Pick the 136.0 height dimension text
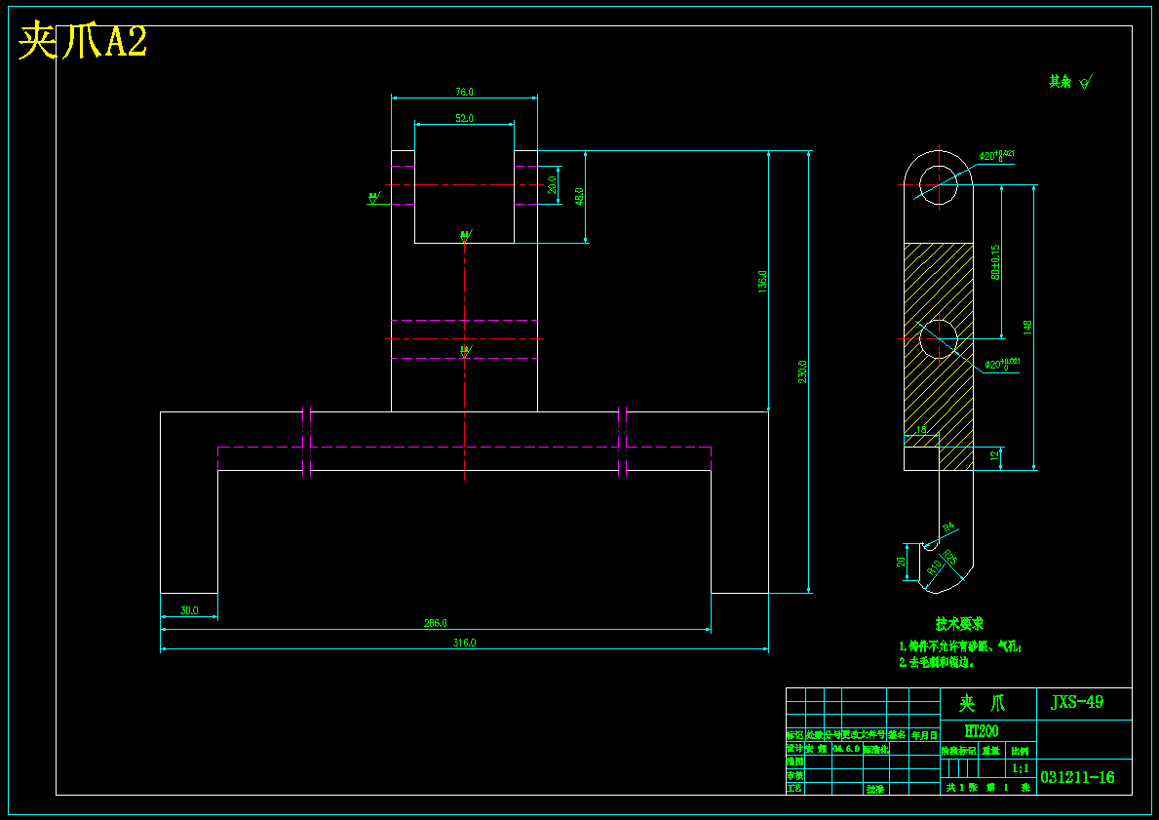This screenshot has height=820, width=1159. [763, 281]
